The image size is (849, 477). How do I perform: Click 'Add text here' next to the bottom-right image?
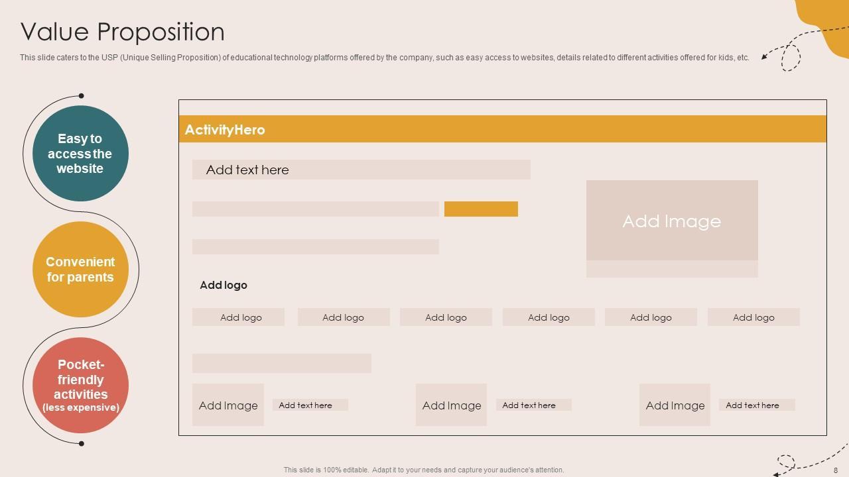click(x=756, y=405)
